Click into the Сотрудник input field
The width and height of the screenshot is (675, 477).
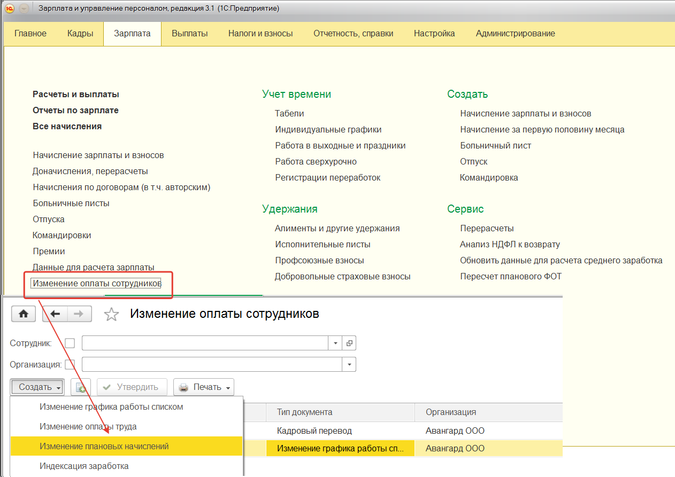coord(204,343)
